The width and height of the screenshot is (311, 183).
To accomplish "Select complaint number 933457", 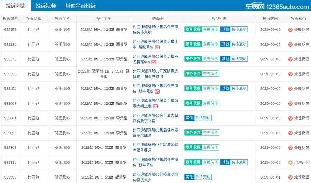I will click(10, 30).
